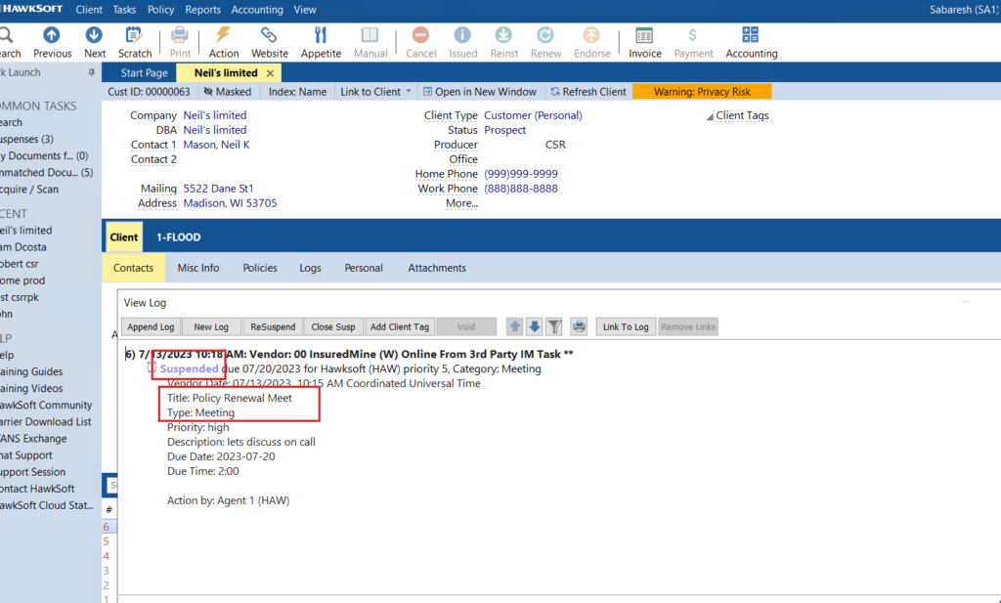
Task: Click the Payment dollar icon
Action: coord(693,42)
